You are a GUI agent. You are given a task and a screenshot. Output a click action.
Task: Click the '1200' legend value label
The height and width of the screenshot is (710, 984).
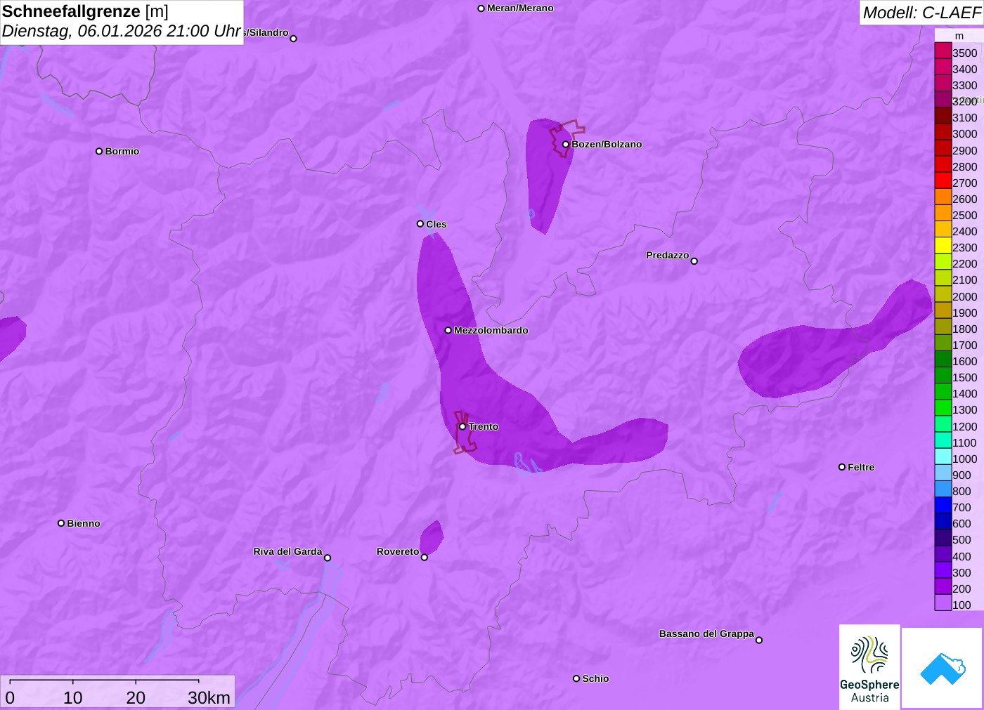965,426
